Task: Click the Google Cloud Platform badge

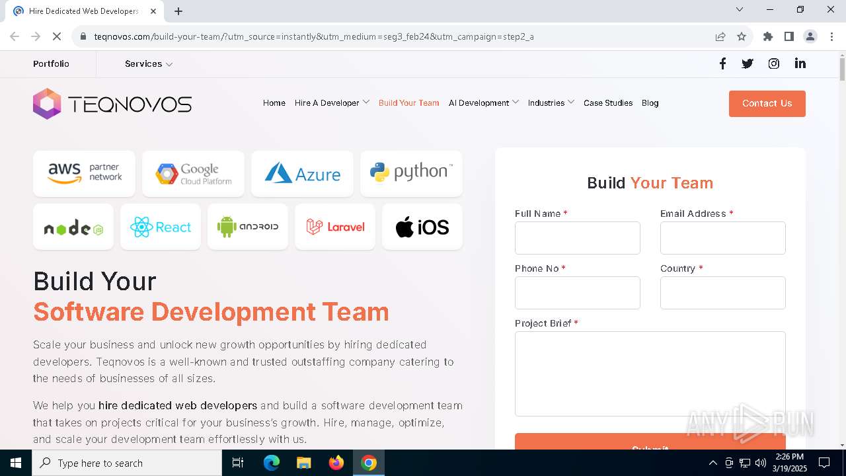Action: point(193,173)
